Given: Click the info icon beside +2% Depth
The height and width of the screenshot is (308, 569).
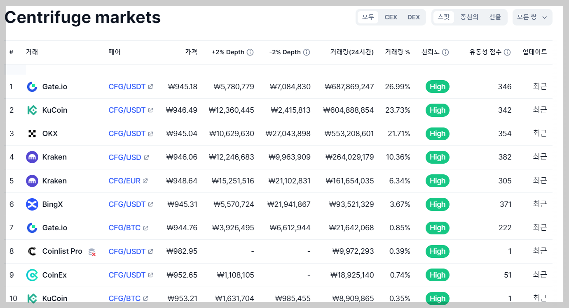Looking at the screenshot, I should pyautogui.click(x=250, y=52).
